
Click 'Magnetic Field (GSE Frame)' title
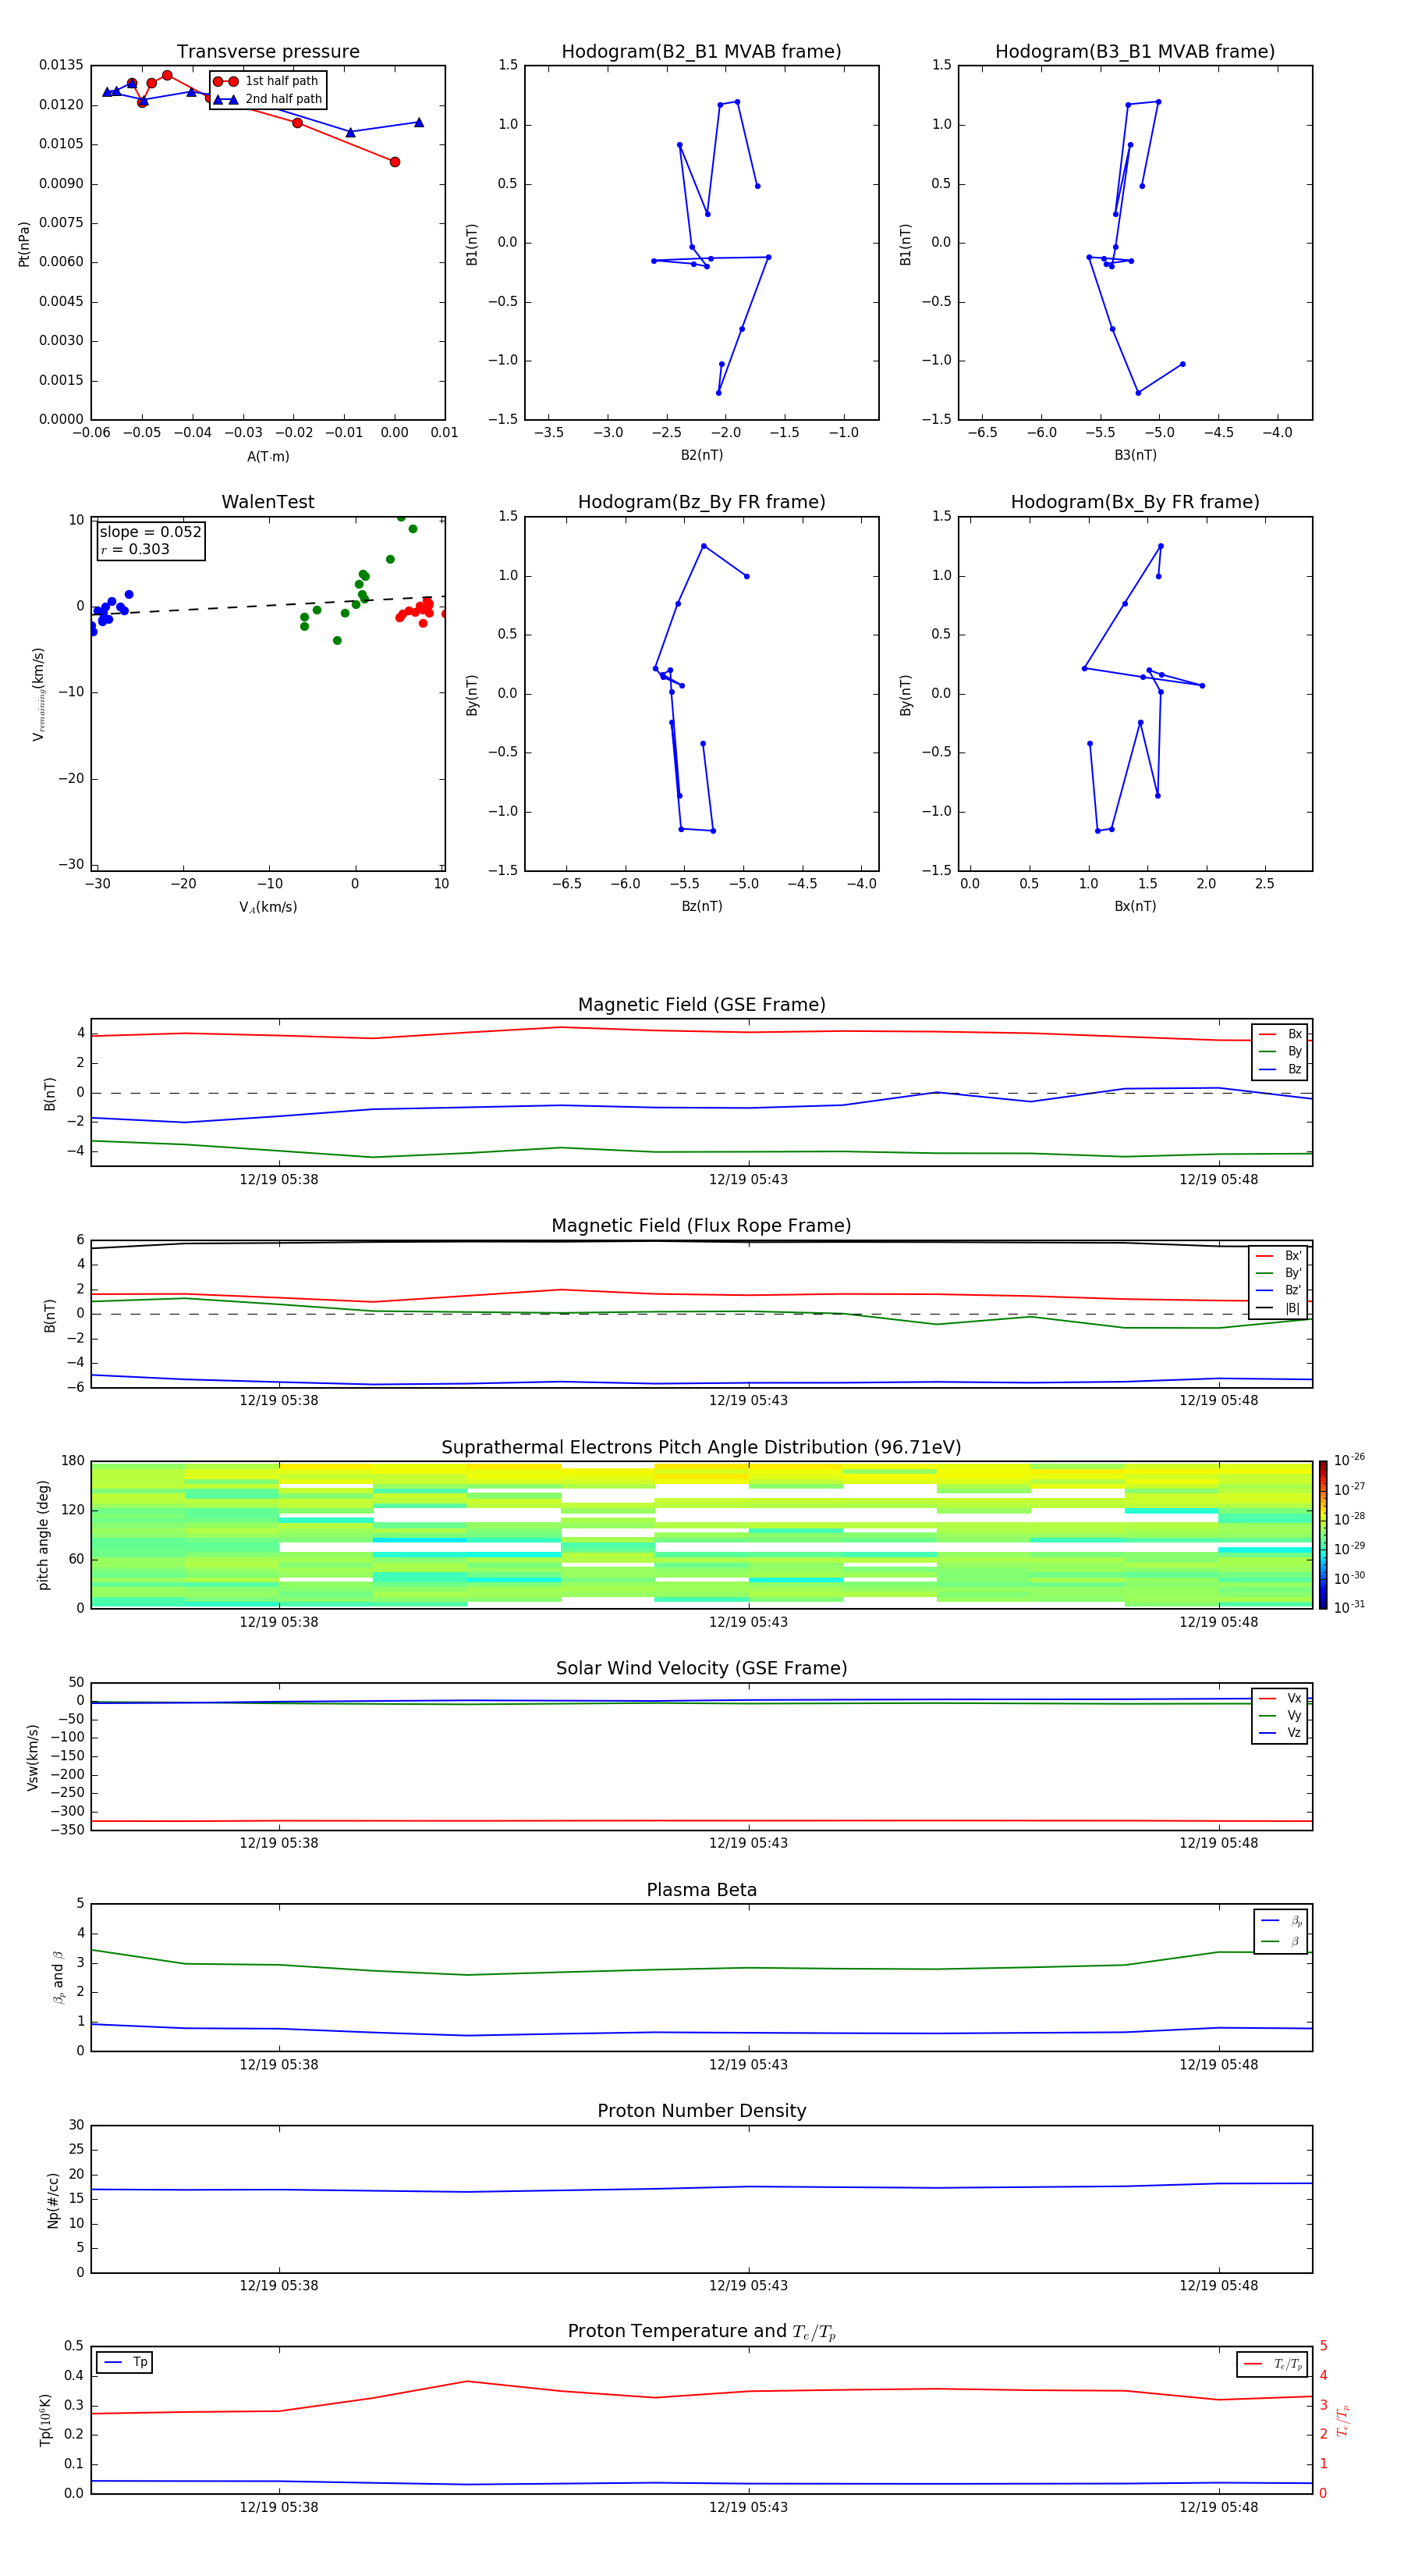[701, 1005]
